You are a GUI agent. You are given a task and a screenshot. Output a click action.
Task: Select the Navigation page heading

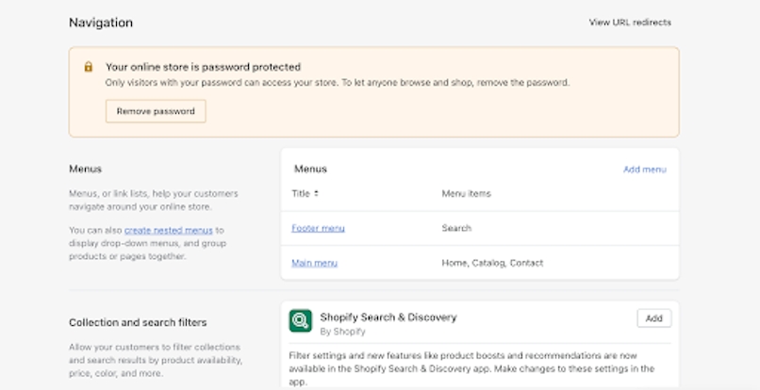(x=101, y=23)
